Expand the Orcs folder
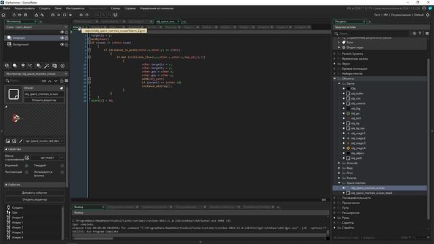 pyautogui.click(x=339, y=174)
